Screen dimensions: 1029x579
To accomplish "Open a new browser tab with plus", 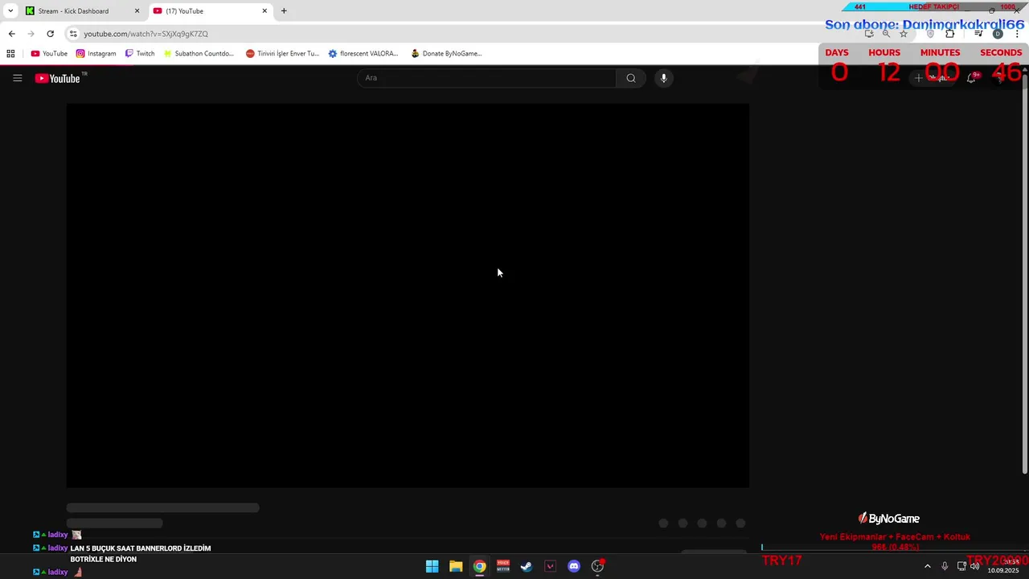I will coord(284,11).
